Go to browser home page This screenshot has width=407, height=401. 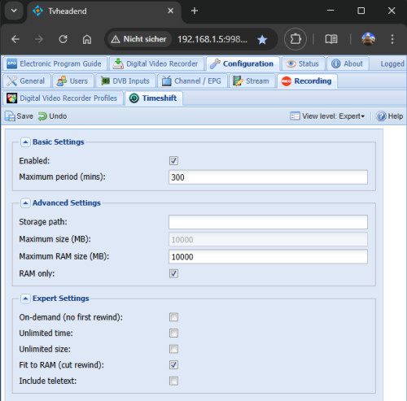pos(87,39)
